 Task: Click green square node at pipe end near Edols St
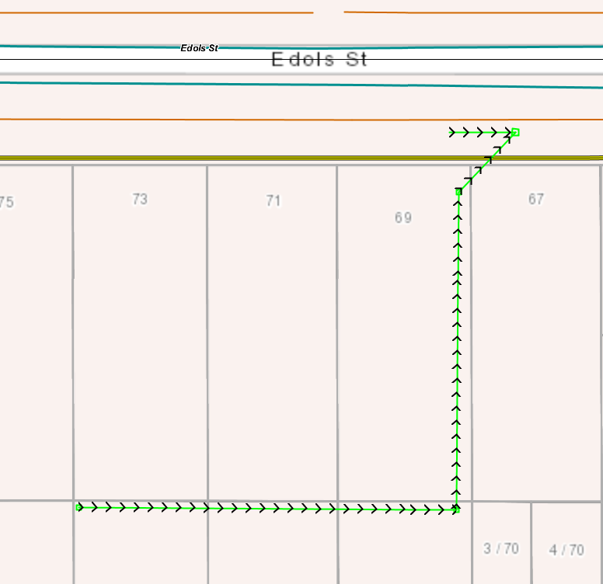click(516, 132)
